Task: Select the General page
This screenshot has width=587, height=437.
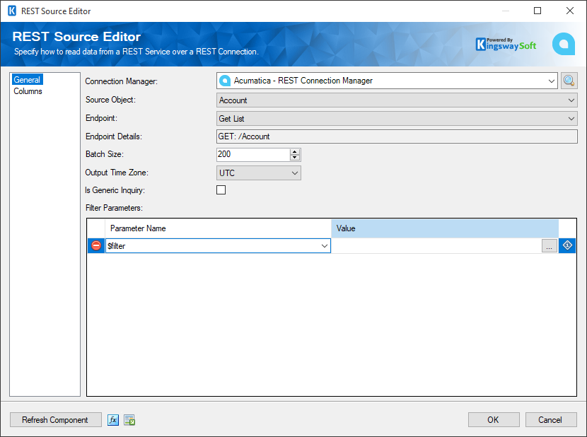Action: tap(26, 79)
